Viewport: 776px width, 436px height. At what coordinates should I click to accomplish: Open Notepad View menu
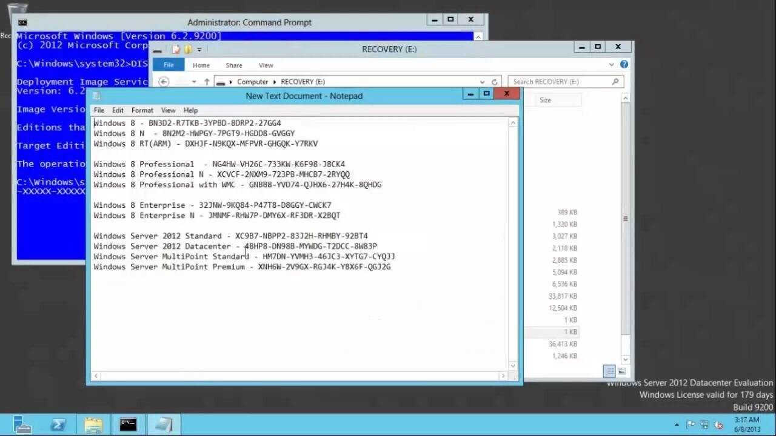pos(168,110)
